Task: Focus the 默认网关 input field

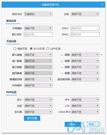Action: point(38,34)
